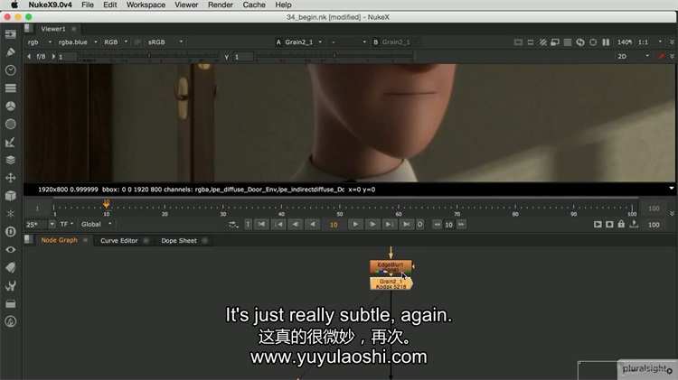Open the Filter nodes circle icon
Image resolution: width=678 pixels, height=380 pixels.
(10, 125)
